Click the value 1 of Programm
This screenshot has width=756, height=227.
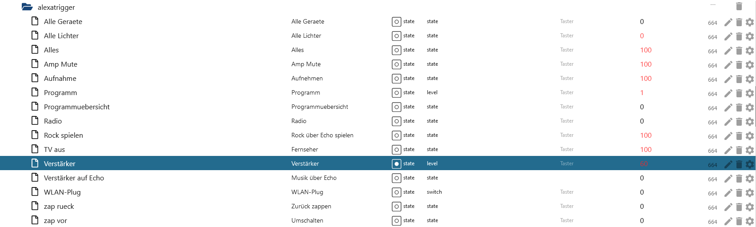[x=642, y=93]
